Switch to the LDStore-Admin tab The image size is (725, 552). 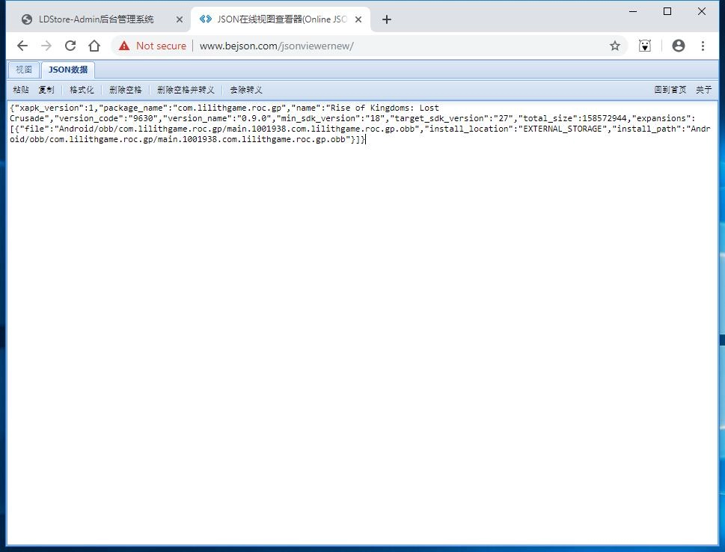click(96, 19)
